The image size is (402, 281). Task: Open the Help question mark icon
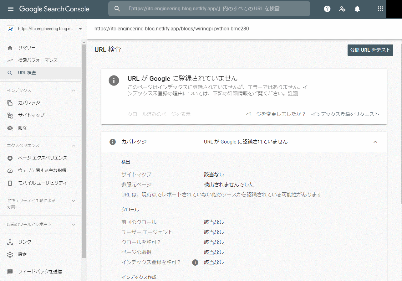tap(327, 9)
